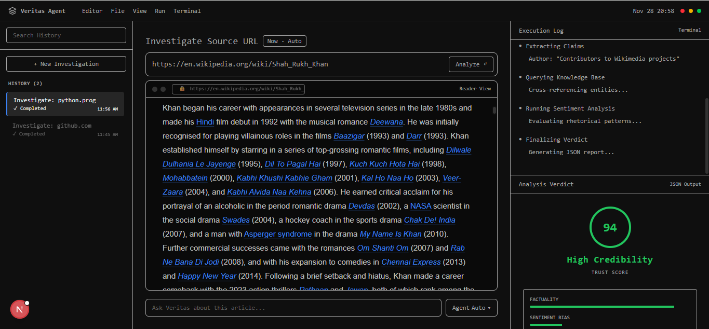Click the green 94 trust score circle
The height and width of the screenshot is (329, 709).
click(x=610, y=228)
